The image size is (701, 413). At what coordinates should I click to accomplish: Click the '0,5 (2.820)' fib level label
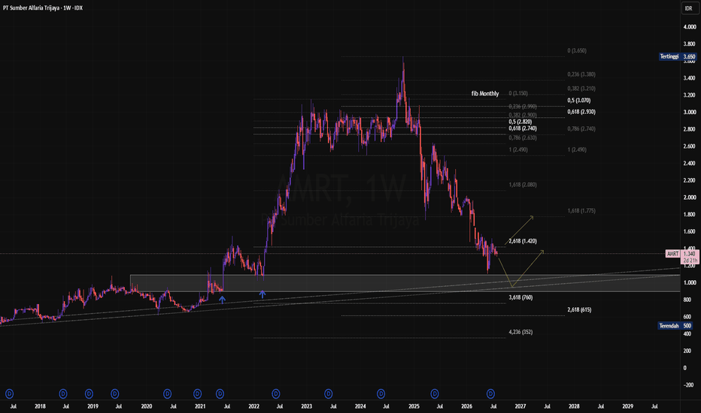click(x=520, y=122)
